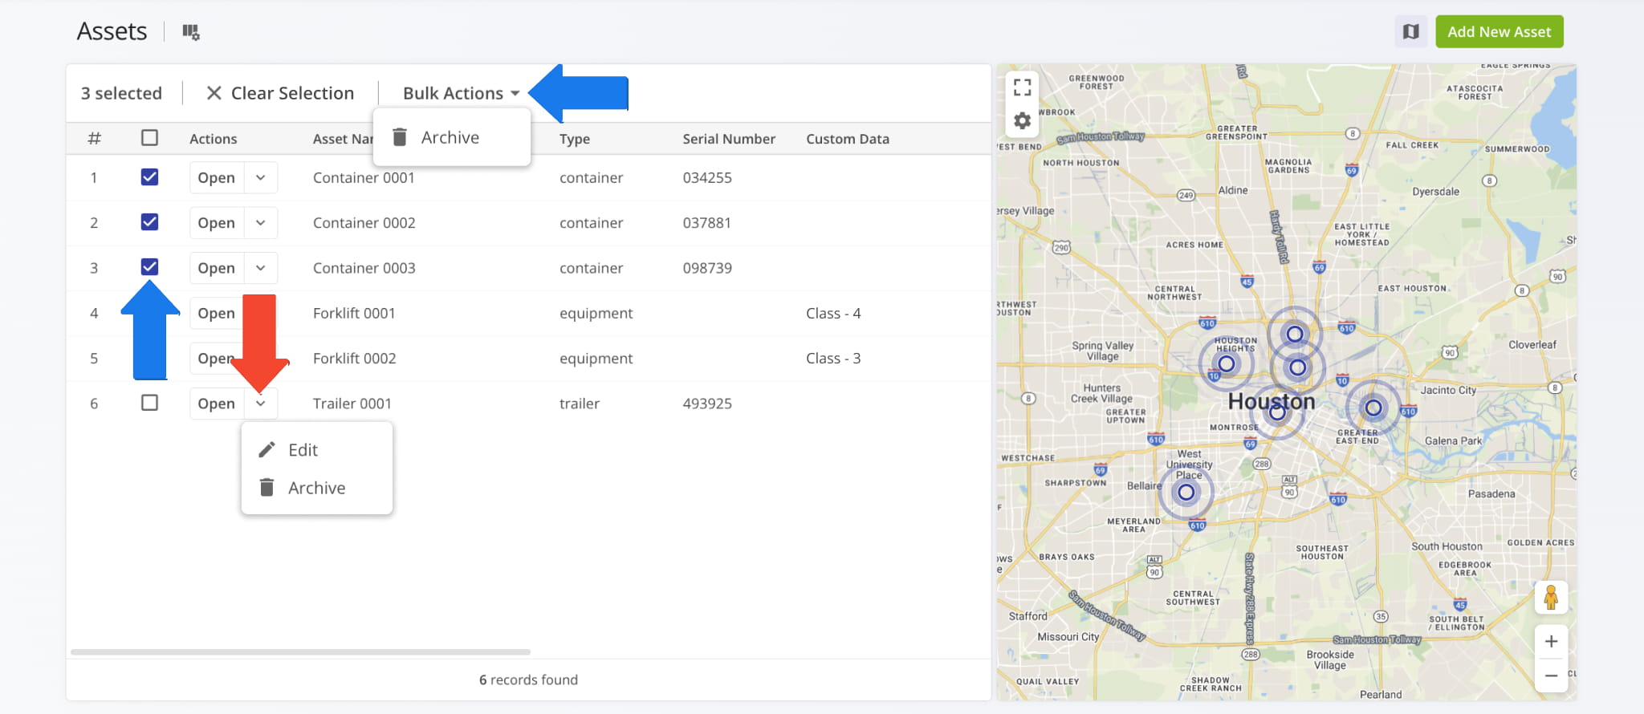Expand the Bulk Actions dropdown
Viewport: 1644px width, 714px height.
[461, 93]
